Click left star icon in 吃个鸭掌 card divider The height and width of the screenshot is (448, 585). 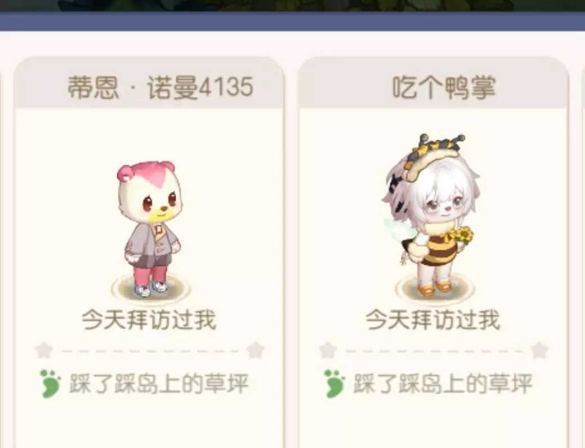(x=328, y=350)
